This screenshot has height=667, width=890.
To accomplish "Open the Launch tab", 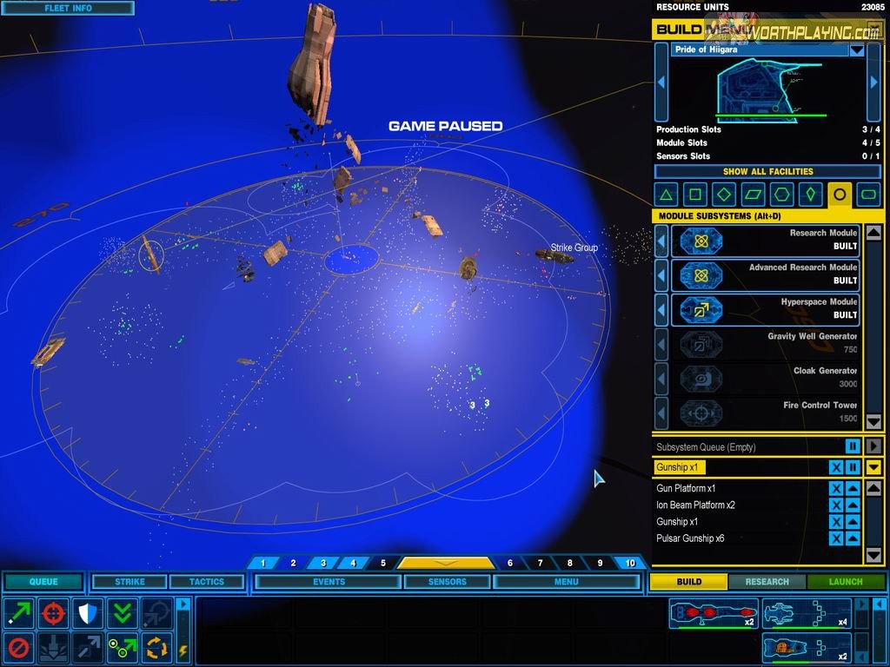I will click(845, 582).
